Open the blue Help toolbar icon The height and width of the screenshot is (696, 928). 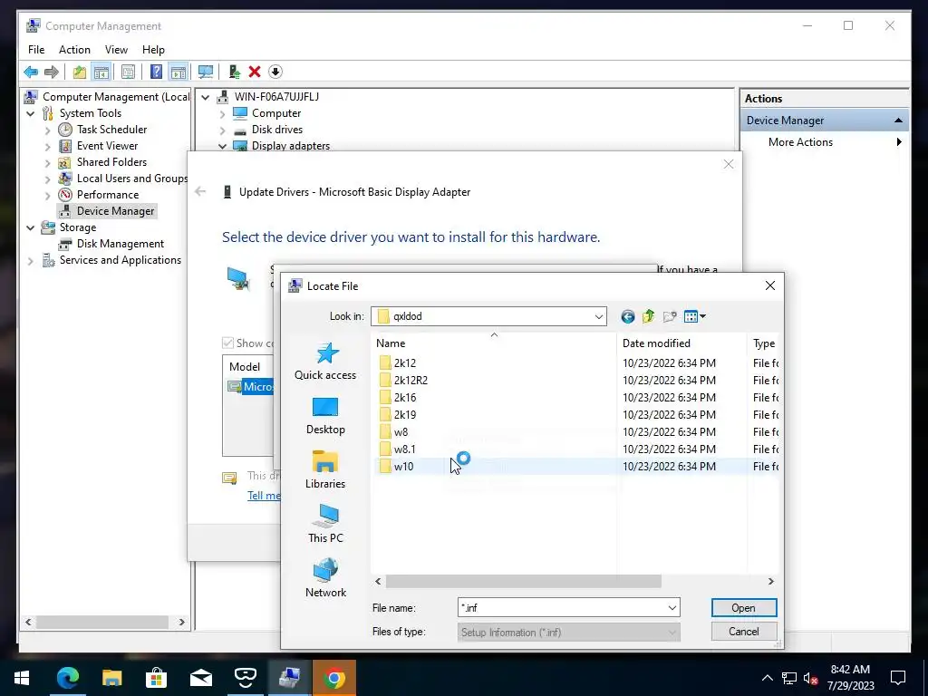click(156, 72)
